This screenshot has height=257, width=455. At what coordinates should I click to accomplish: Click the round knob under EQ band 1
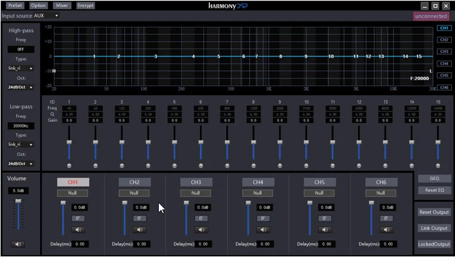[x=69, y=166]
